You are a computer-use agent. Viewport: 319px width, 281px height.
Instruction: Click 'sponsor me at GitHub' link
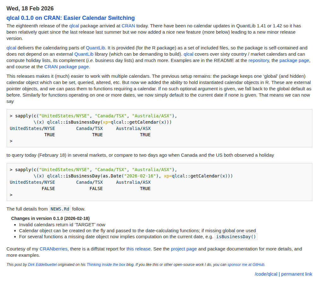[246, 265]
